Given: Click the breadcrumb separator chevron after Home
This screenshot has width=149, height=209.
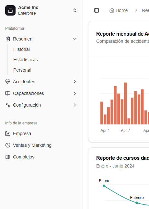Looking at the screenshot, I should click(x=136, y=10).
